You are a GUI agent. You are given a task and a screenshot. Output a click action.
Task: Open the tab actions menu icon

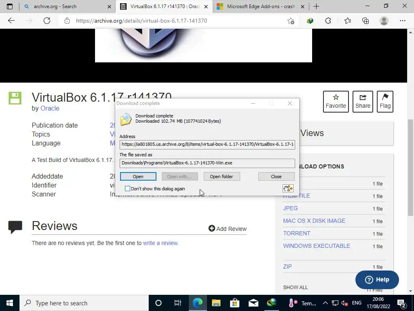pos(10,6)
